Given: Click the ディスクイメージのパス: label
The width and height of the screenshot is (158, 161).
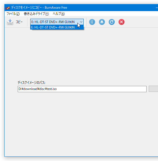Looking at the screenshot, I should tap(31, 83).
